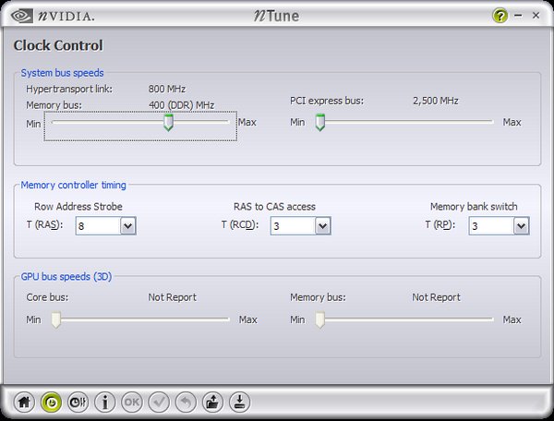Open the clock and tuning settings icon
The width and height of the screenshot is (554, 421).
click(78, 402)
